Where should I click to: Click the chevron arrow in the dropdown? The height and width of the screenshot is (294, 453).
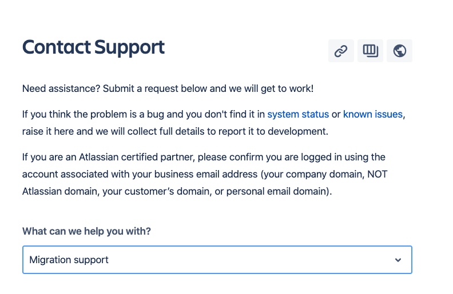pos(398,260)
